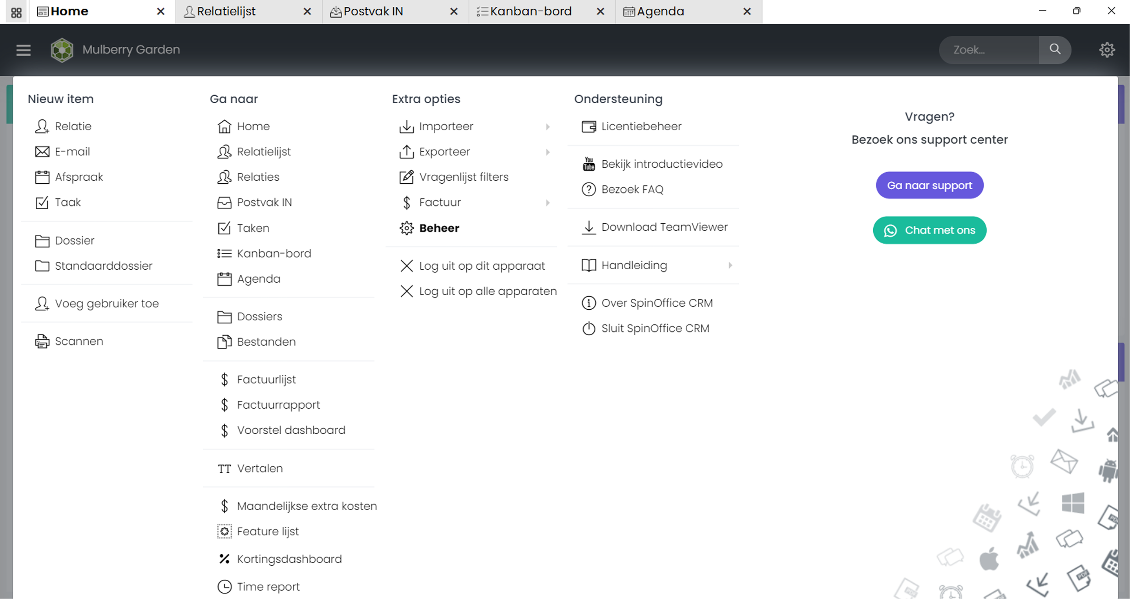The image size is (1130, 599).
Task: Click the YouTube introductievideo icon
Action: point(589,164)
